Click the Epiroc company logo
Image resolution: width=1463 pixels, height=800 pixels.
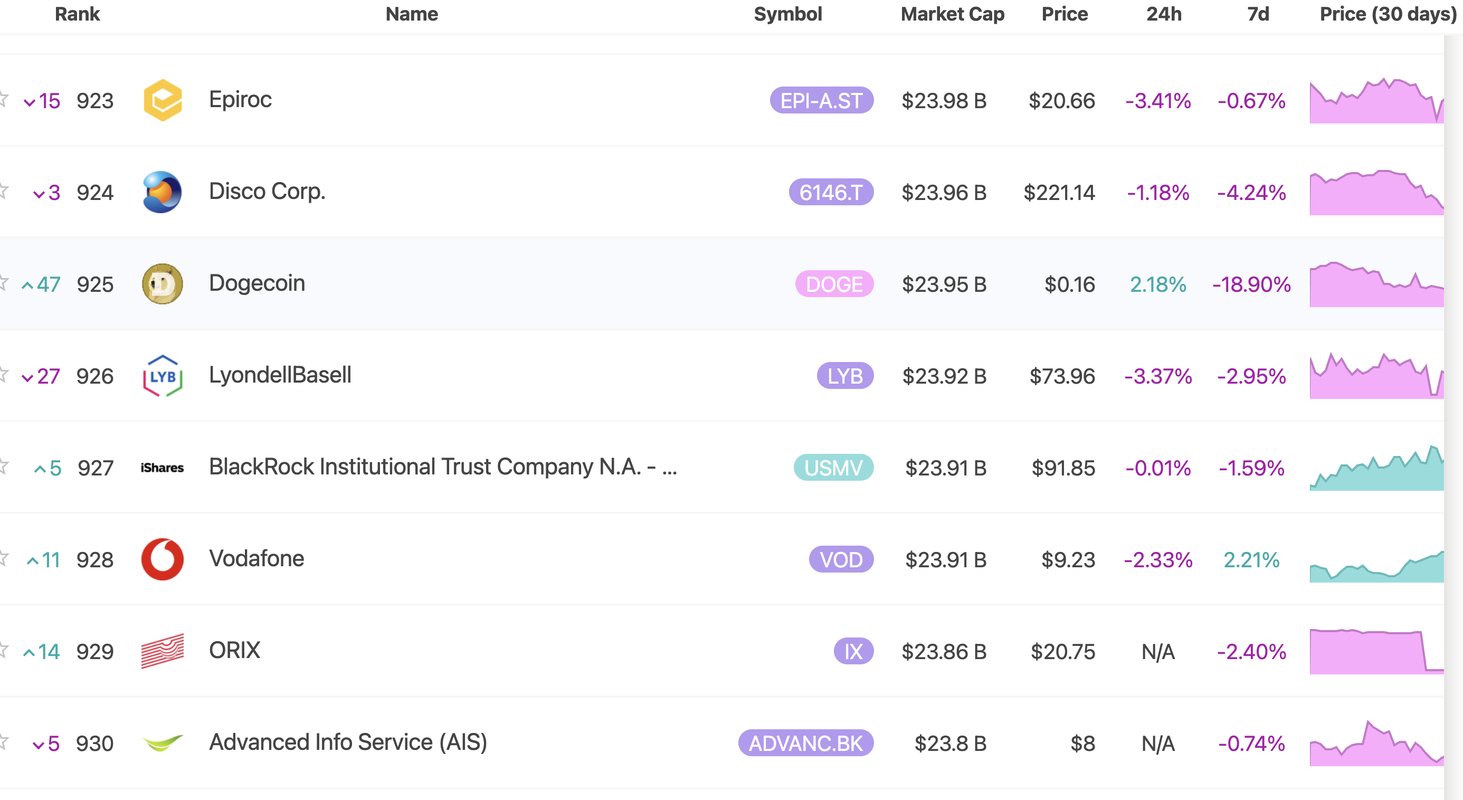(163, 100)
